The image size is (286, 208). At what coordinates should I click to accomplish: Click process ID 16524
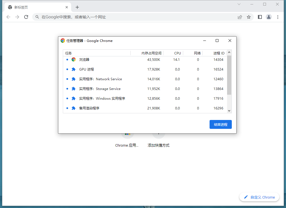pos(218,69)
